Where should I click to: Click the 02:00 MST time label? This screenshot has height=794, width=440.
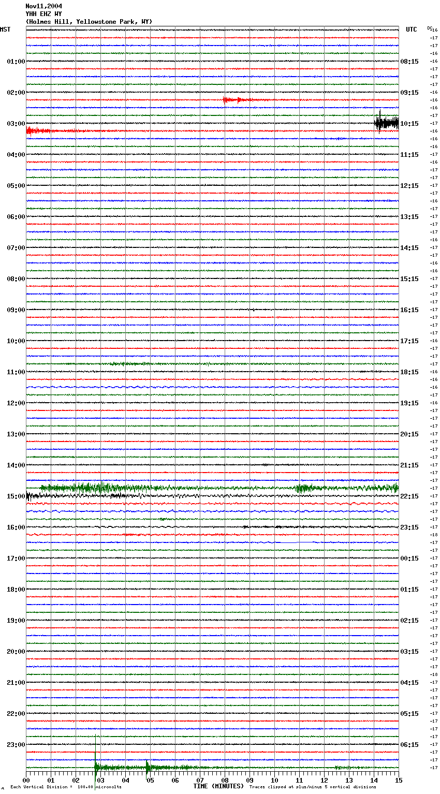point(16,93)
